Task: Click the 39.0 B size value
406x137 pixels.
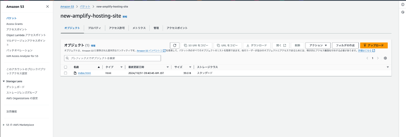Action: [x=187, y=73]
